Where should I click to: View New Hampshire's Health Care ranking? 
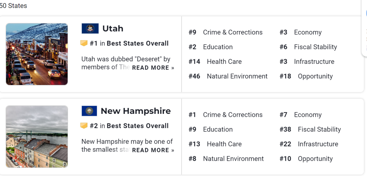tap(215, 144)
